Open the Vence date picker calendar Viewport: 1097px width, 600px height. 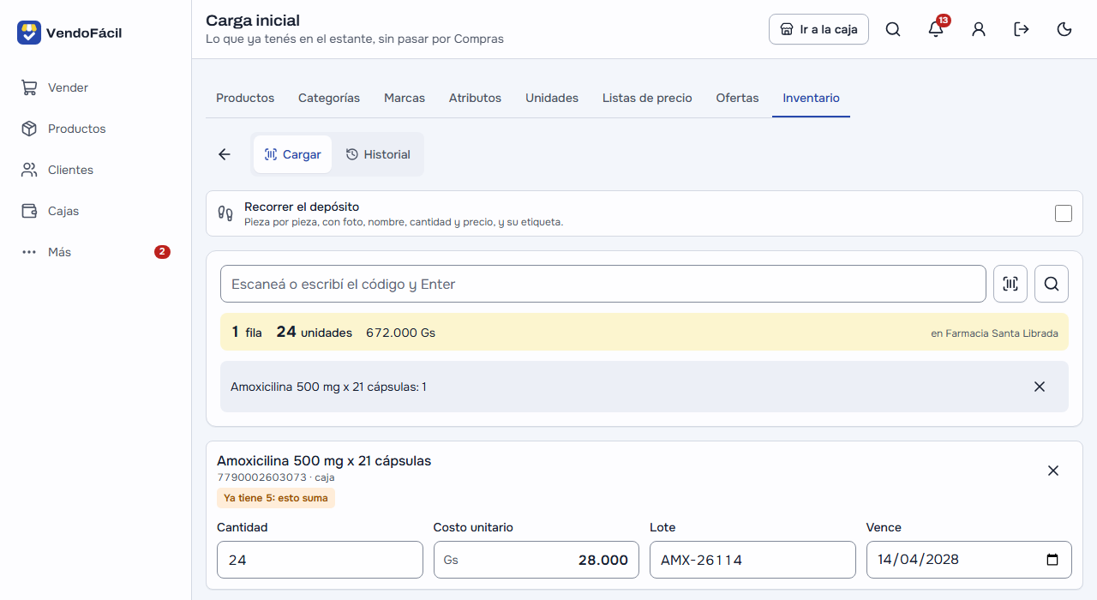[x=1052, y=560]
